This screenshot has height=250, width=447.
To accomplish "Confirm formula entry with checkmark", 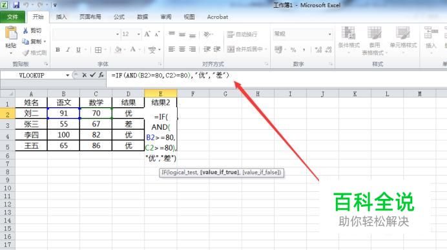I will 92,75.
